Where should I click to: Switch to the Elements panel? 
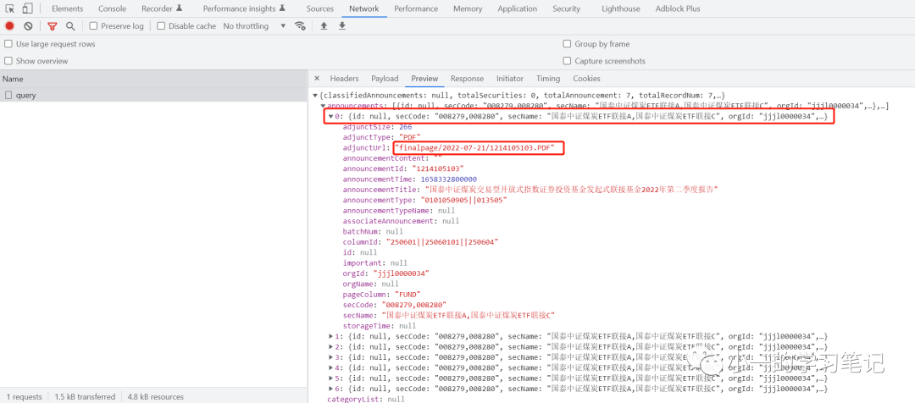click(x=67, y=8)
